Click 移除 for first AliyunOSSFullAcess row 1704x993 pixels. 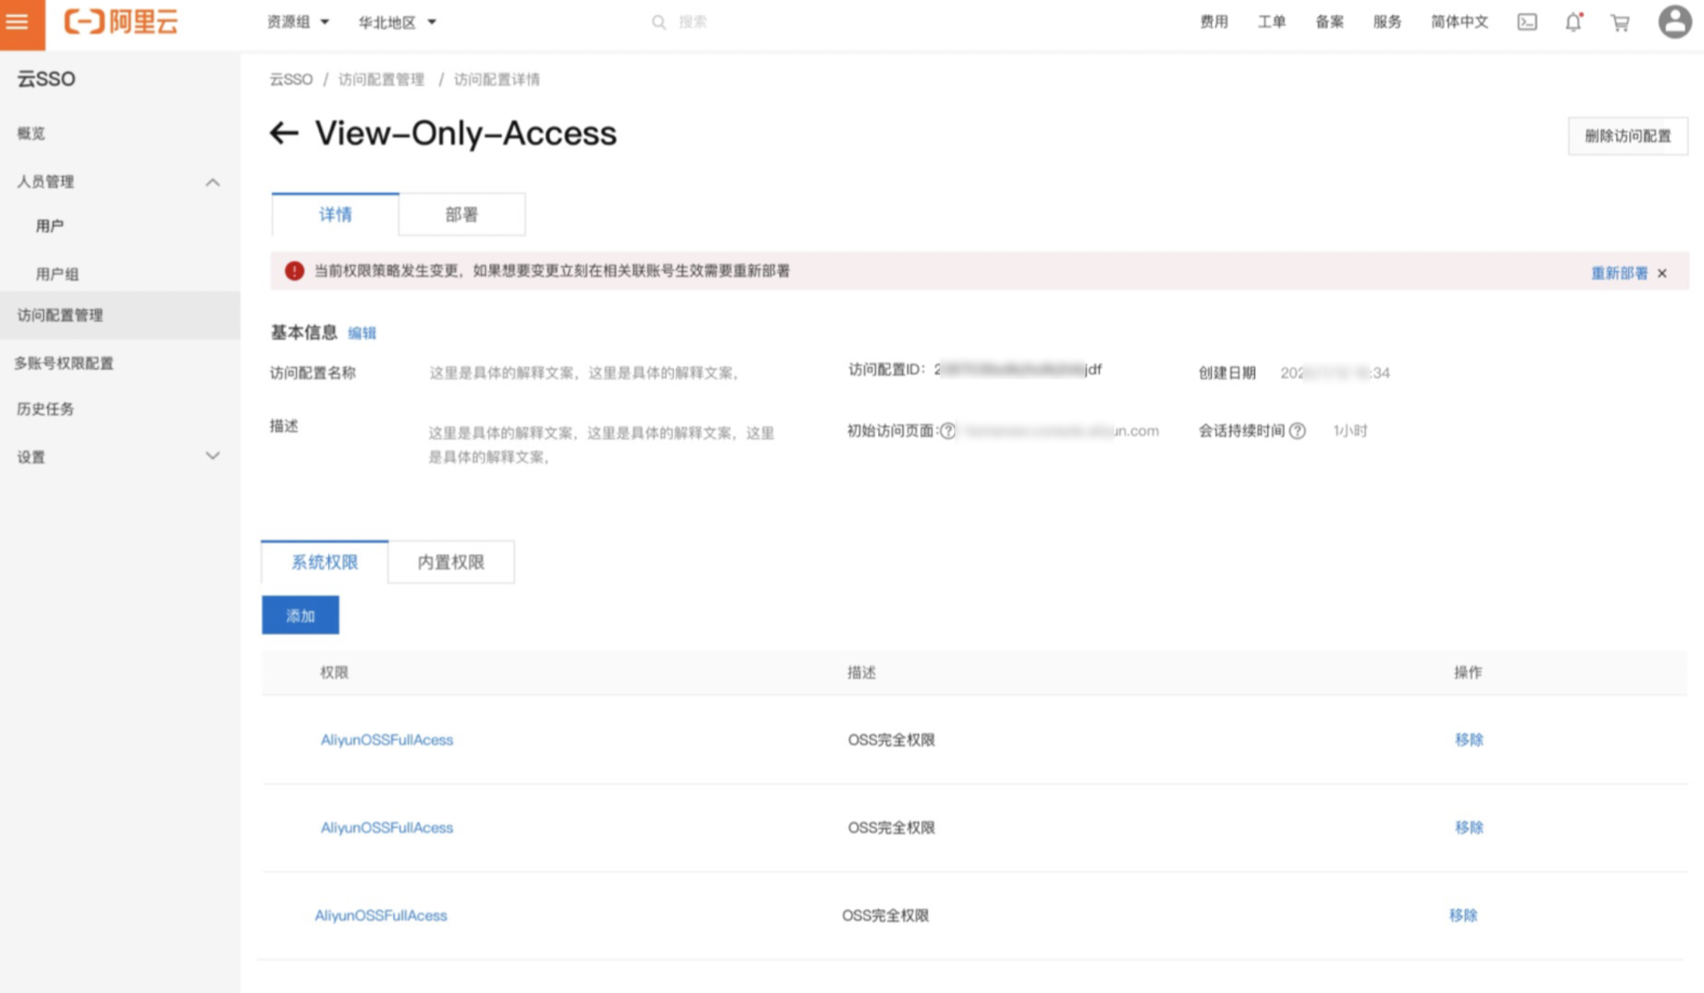(x=1468, y=740)
